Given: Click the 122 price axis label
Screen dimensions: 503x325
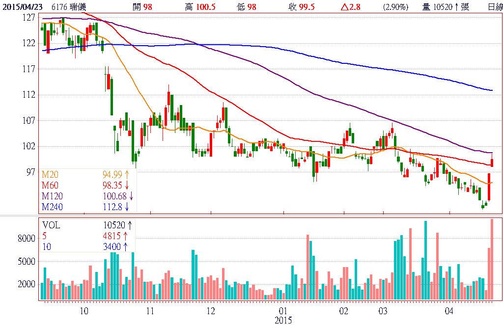Looking at the screenshot, I should pyautogui.click(x=29, y=43).
